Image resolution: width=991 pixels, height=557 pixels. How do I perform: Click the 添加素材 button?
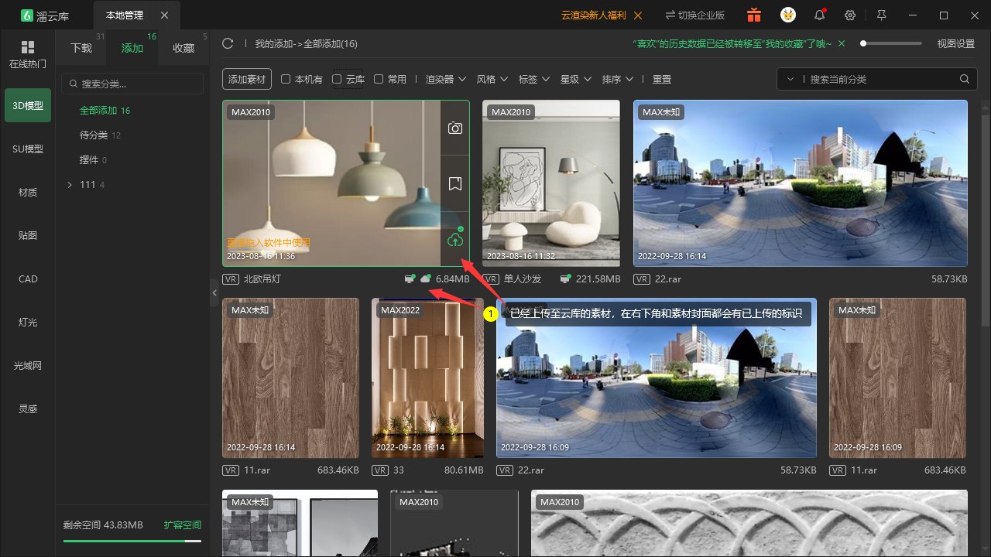pyautogui.click(x=247, y=79)
